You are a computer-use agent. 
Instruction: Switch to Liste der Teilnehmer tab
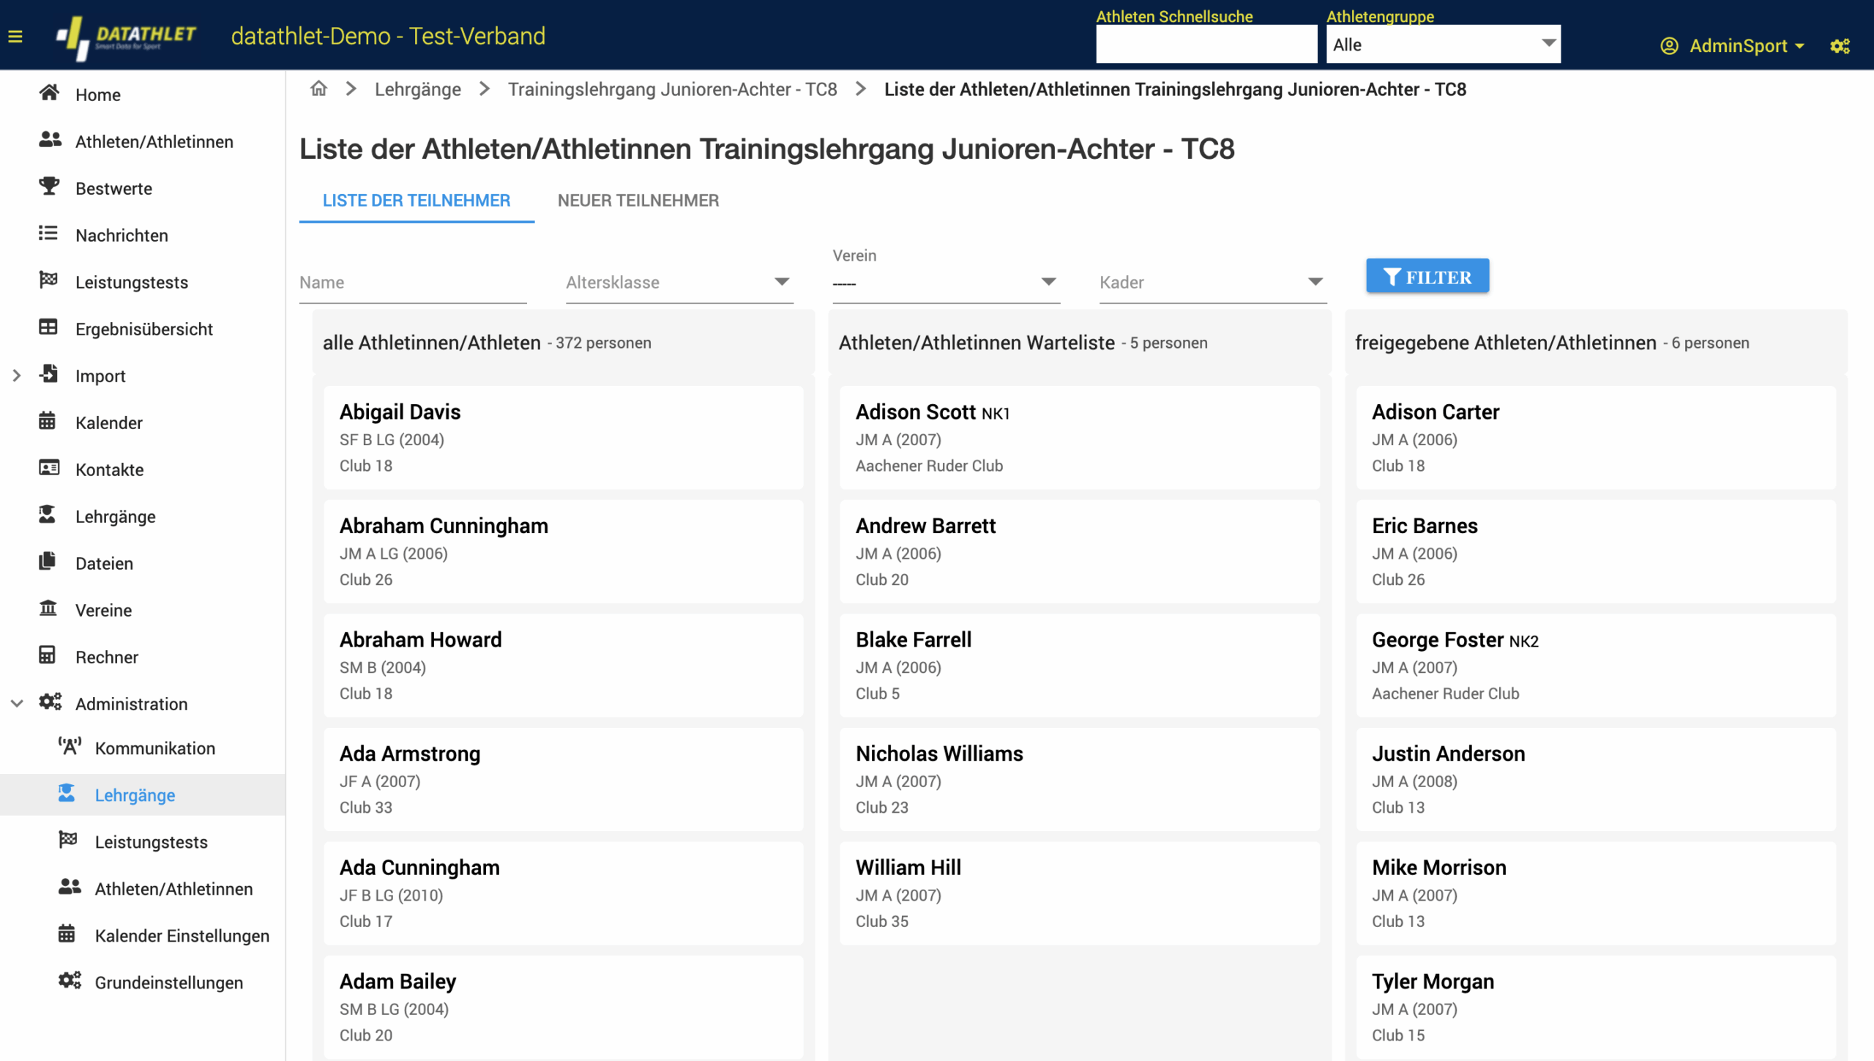point(417,201)
